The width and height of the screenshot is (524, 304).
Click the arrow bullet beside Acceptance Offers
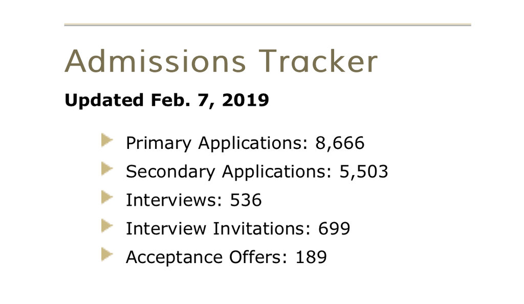tap(106, 254)
